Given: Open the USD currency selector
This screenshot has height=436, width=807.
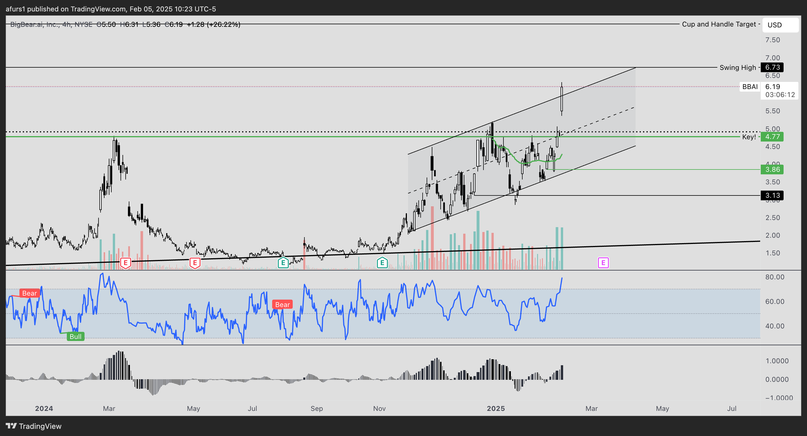Looking at the screenshot, I should 780,25.
